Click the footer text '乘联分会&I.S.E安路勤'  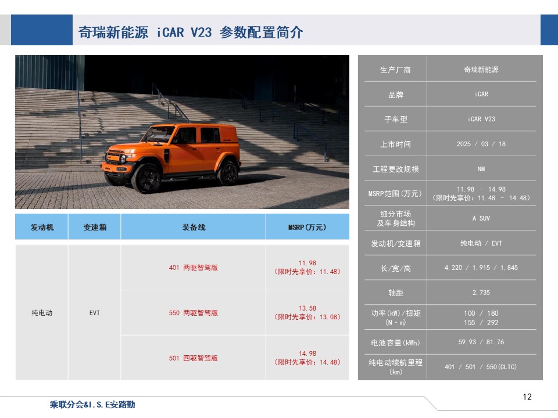pos(92,405)
